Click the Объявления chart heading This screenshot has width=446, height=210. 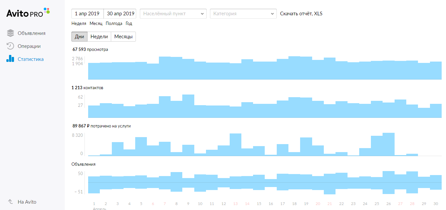tap(83, 164)
